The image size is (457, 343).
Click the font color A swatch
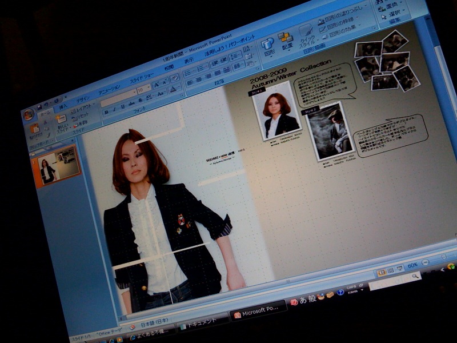pyautogui.click(x=173, y=89)
